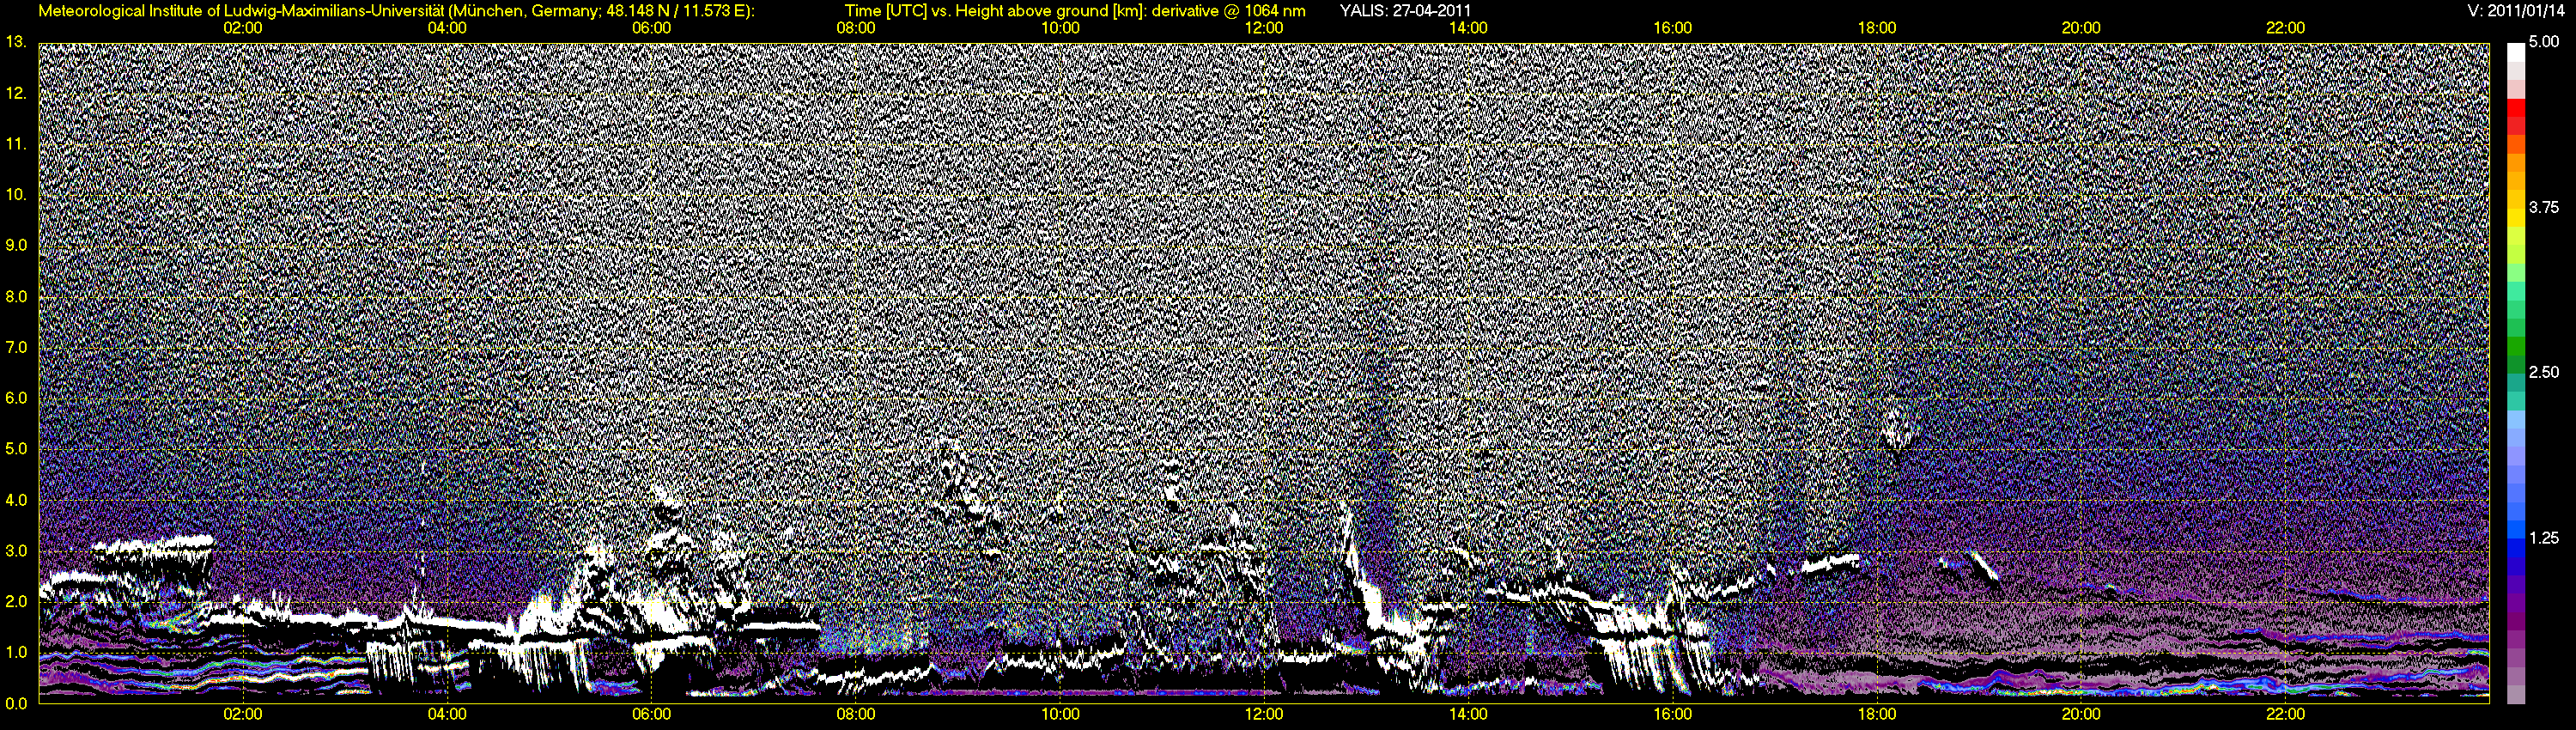This screenshot has height=730, width=2576.
Task: Click the 02:00 label on top time axis
Action: point(242,28)
